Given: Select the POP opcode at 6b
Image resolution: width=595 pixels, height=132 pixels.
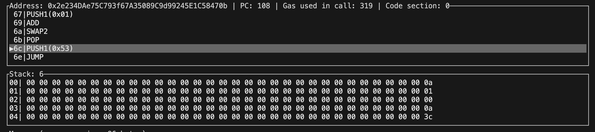Looking at the screenshot, I should click(x=33, y=40).
